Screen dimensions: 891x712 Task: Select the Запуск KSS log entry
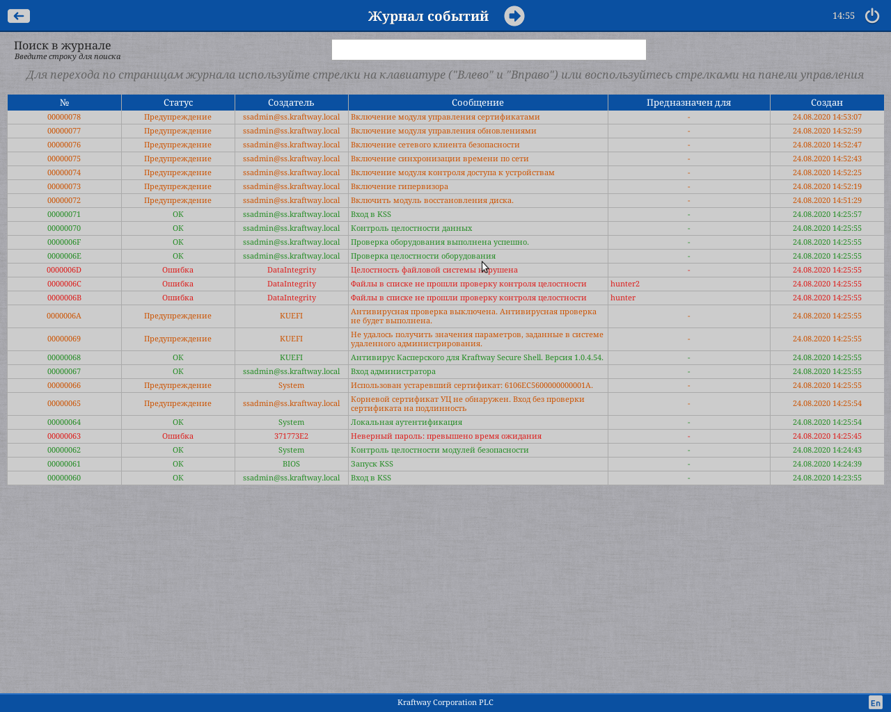coord(372,464)
